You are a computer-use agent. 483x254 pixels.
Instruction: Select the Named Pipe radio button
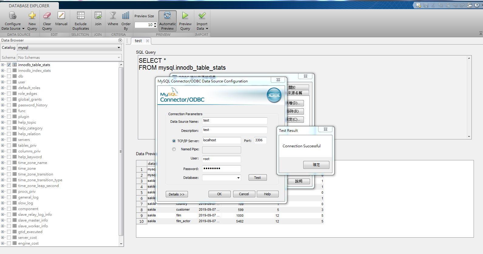pos(174,149)
